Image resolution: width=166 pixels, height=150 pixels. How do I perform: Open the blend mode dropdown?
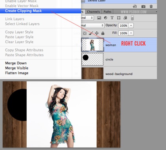coord(92,26)
